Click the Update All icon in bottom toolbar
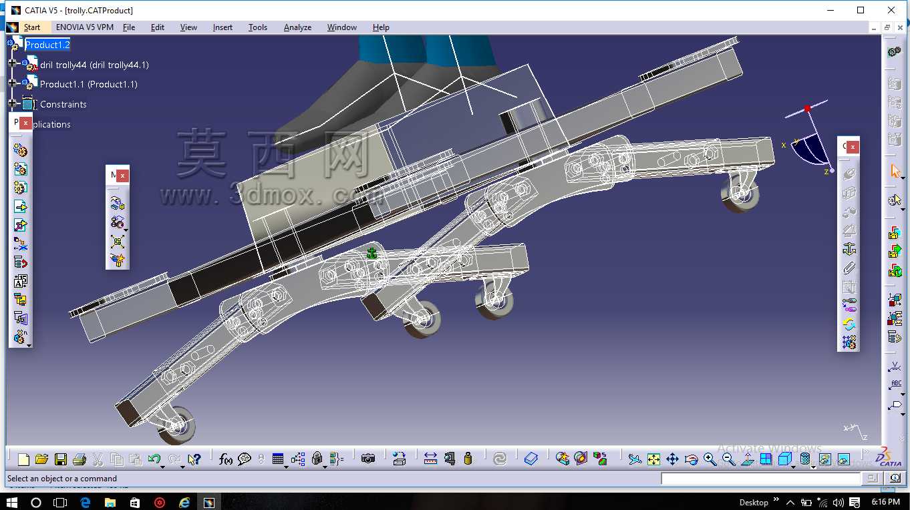Screen dimensions: 910x510 [499, 459]
